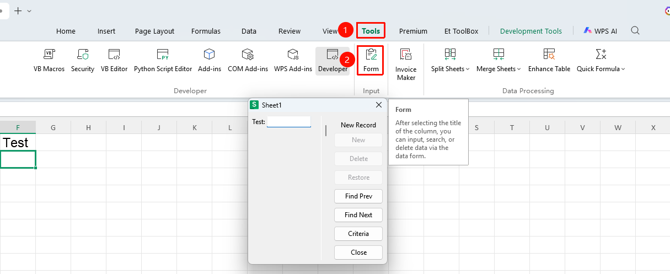Open the Invoice Maker
The image size is (670, 274).
(406, 64)
